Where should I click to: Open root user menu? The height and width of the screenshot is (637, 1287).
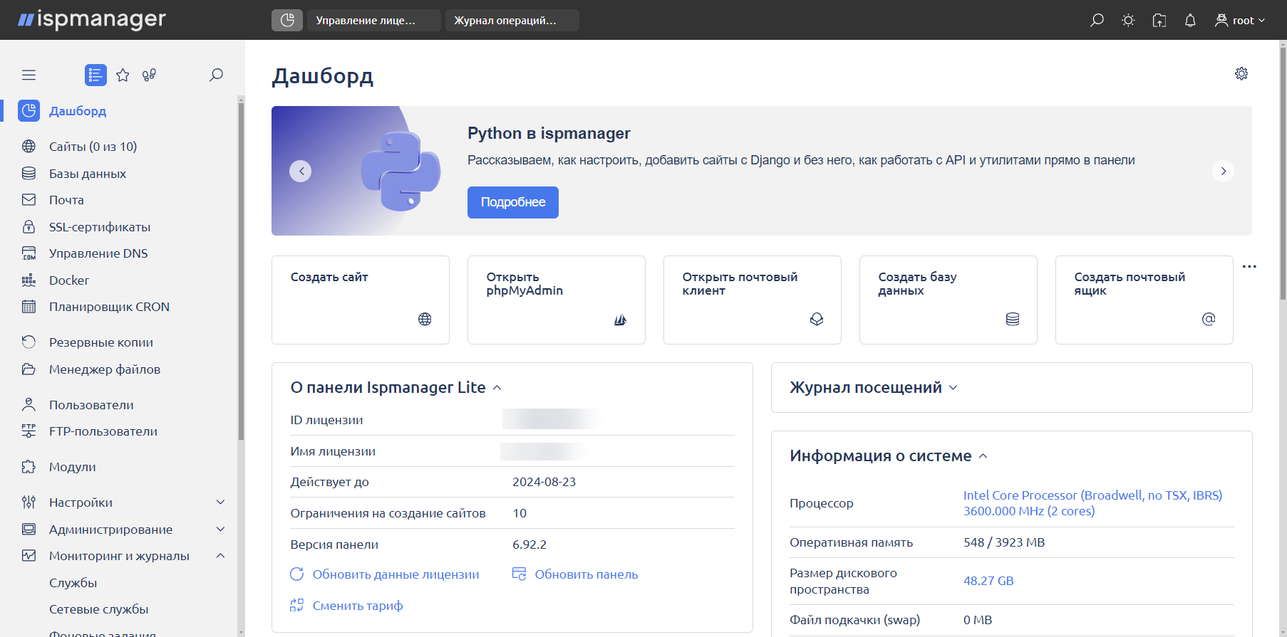point(1240,20)
